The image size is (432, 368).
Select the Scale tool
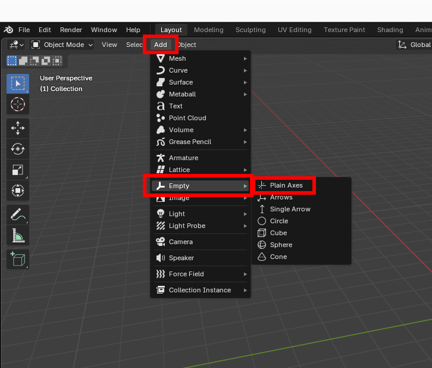(17, 170)
